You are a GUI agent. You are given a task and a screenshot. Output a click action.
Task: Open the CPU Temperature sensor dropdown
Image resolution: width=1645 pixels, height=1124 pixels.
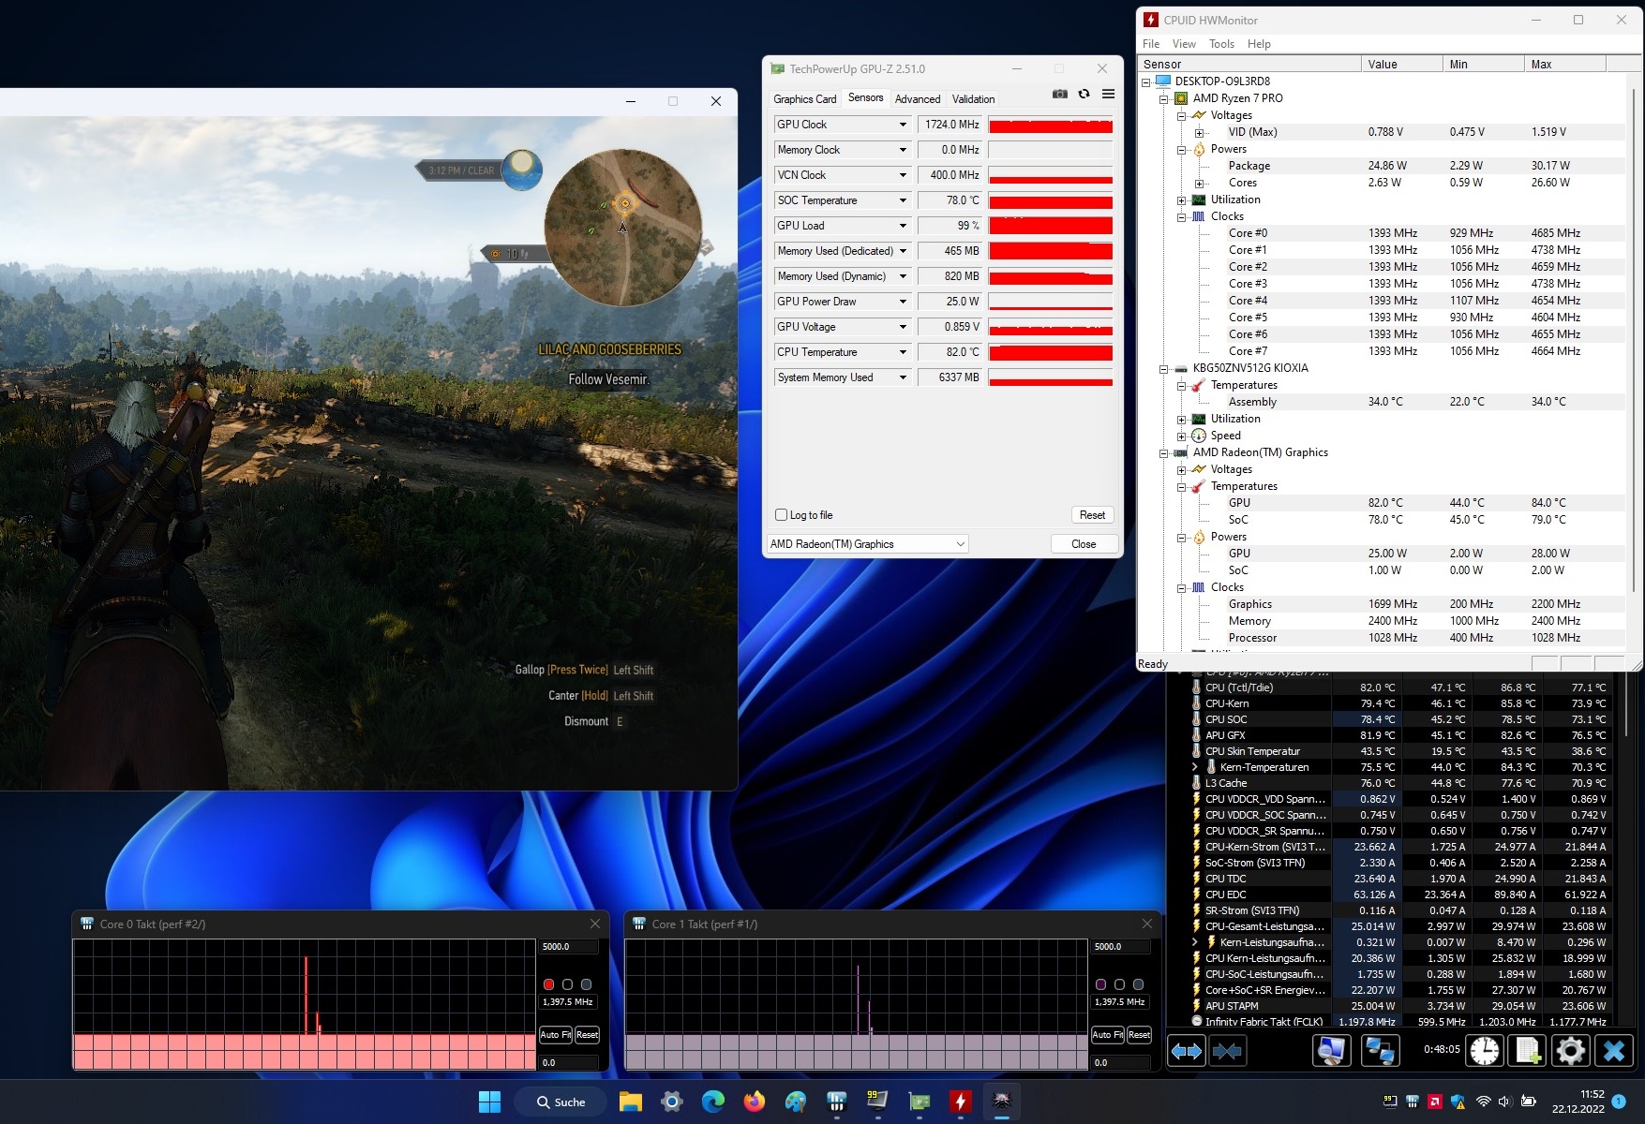pos(903,352)
